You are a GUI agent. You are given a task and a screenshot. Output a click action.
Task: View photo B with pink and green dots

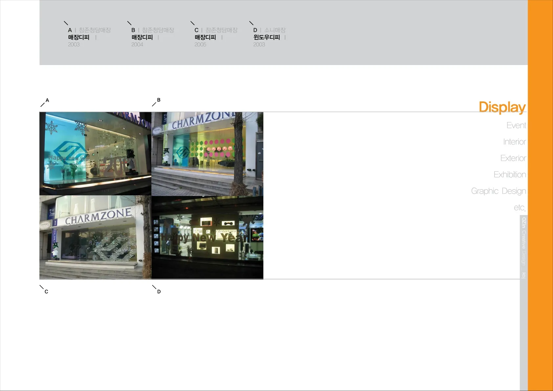[x=207, y=154]
